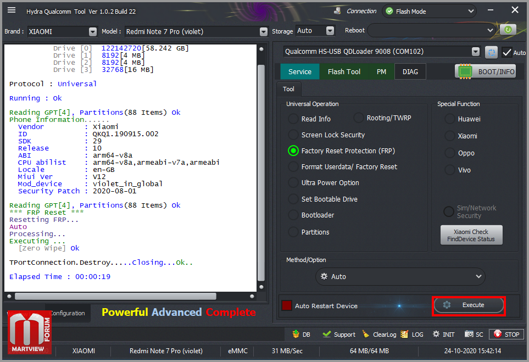
Task: Choose the Bootloader radio option
Action: click(293, 215)
